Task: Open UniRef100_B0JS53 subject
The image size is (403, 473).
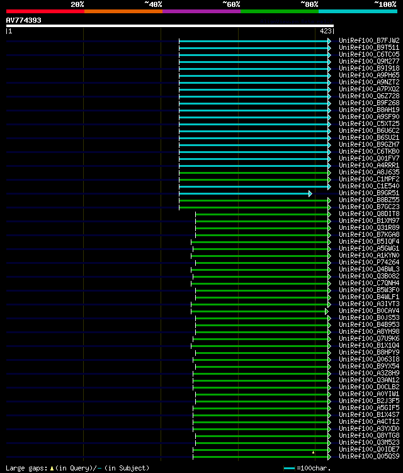Action: (369, 318)
